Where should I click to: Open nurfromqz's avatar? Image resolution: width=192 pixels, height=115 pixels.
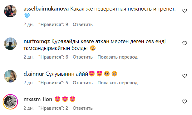(x=10, y=44)
